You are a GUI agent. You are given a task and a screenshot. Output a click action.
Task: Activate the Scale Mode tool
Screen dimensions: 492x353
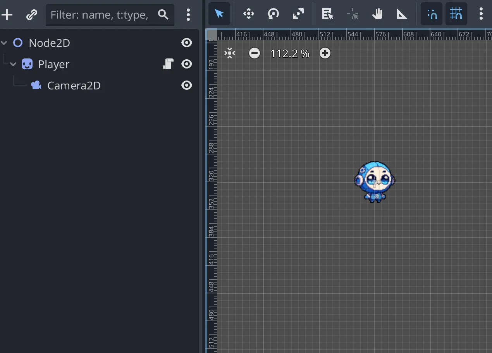coord(298,14)
